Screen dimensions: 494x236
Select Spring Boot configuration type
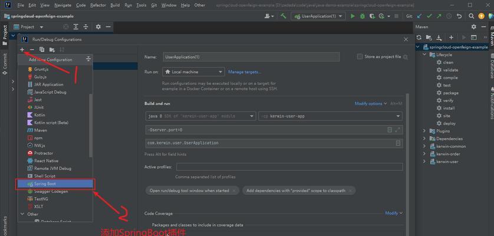pos(55,183)
